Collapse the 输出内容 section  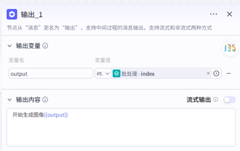(10, 100)
